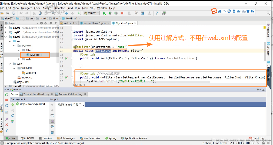Viewport: 273px width, 145px height.
Task: Clear output with the trash icon
Action: pyautogui.click(x=52, y=132)
